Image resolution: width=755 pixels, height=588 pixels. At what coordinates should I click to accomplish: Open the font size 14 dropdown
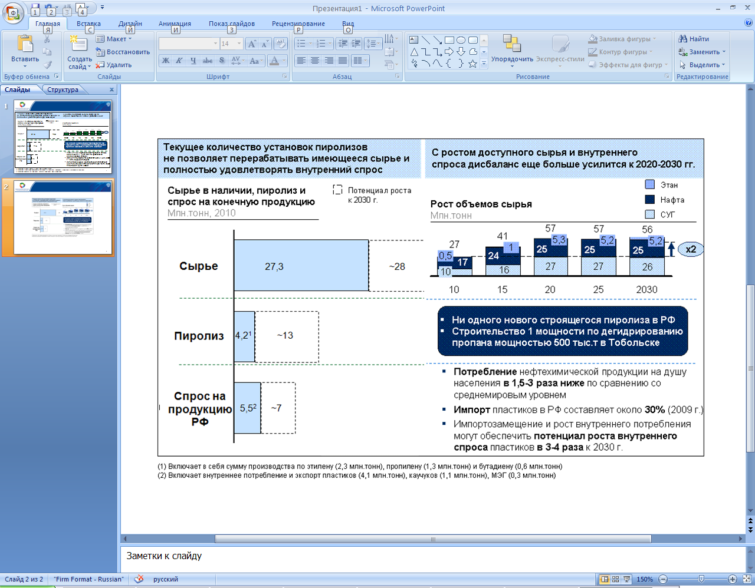(x=239, y=44)
